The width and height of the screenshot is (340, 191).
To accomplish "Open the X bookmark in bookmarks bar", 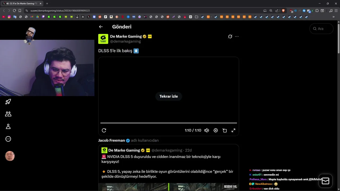I will coord(88,17).
